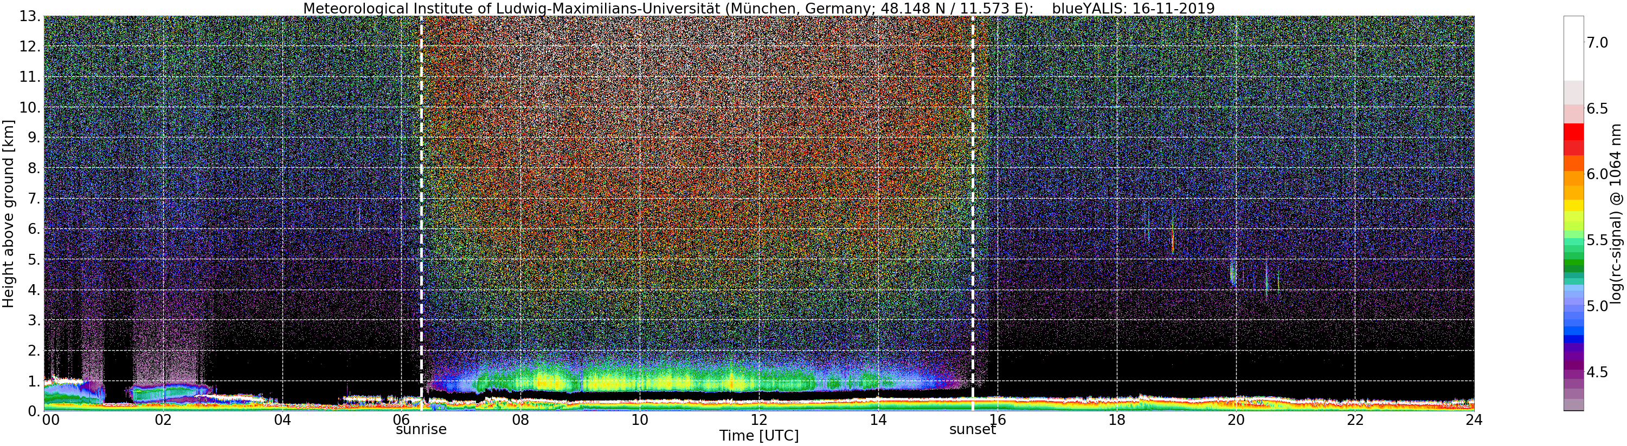Click the colorbar tick label '5.0'
1627x446 pixels.
click(x=1597, y=306)
